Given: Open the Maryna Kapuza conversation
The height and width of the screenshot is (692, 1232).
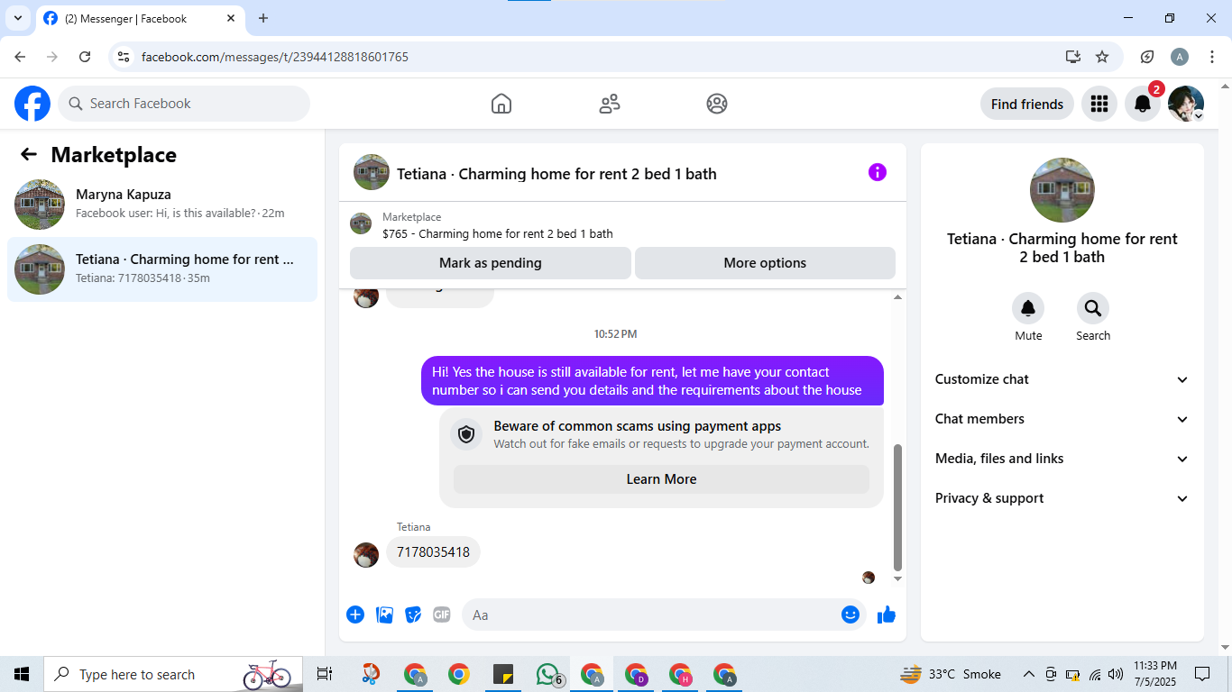Looking at the screenshot, I should pos(162,205).
